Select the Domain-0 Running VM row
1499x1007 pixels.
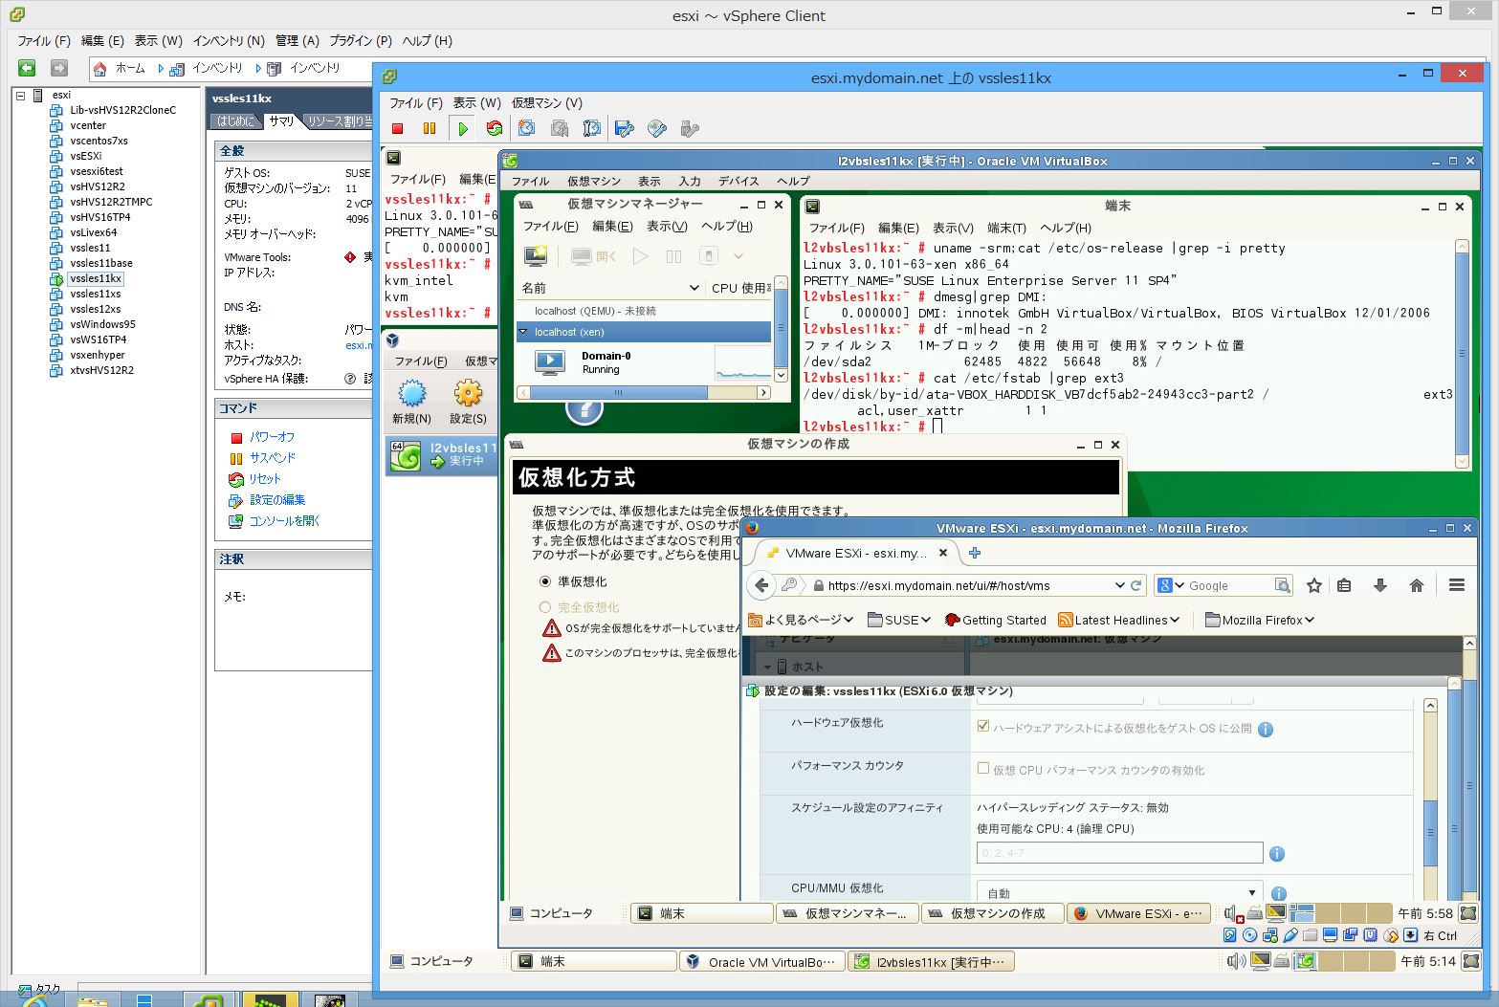(x=645, y=362)
